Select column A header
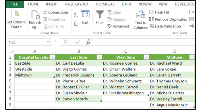Image resolution: width=201 pixels, height=111 pixels. (x=35, y=51)
